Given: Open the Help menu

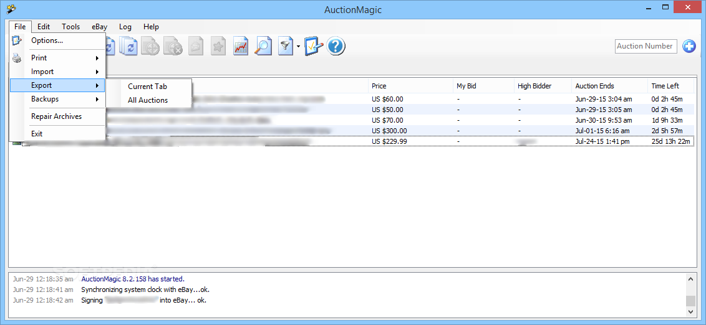Looking at the screenshot, I should click(x=151, y=27).
